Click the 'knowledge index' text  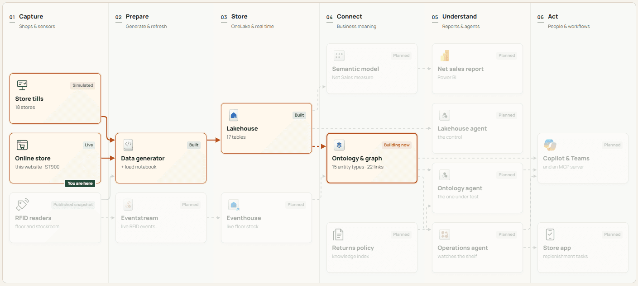[x=350, y=256]
